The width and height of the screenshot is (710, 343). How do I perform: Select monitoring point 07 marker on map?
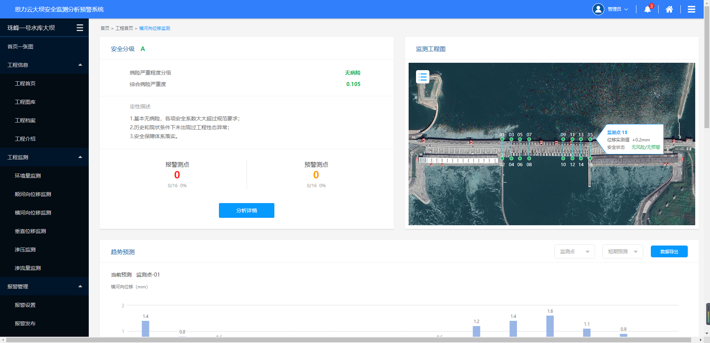click(x=529, y=139)
